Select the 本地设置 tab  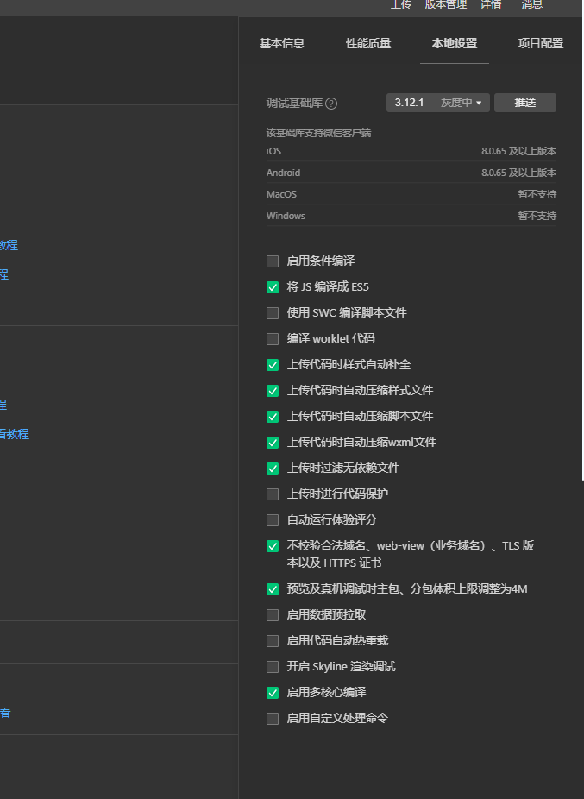click(x=455, y=43)
